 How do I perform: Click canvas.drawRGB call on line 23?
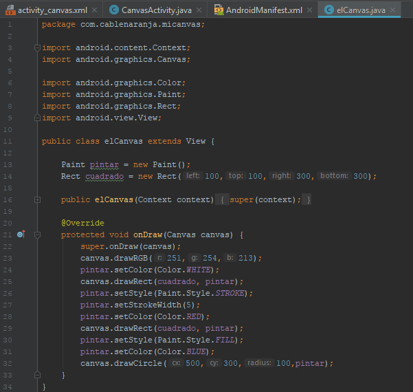[x=114, y=258]
